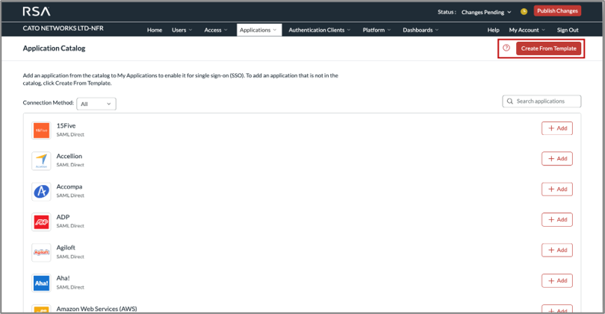Click Amazon Web Services (AWS) name
This screenshot has width=605, height=314.
[x=96, y=309]
